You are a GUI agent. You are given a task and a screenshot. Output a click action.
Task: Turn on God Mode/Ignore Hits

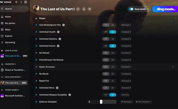112,25
